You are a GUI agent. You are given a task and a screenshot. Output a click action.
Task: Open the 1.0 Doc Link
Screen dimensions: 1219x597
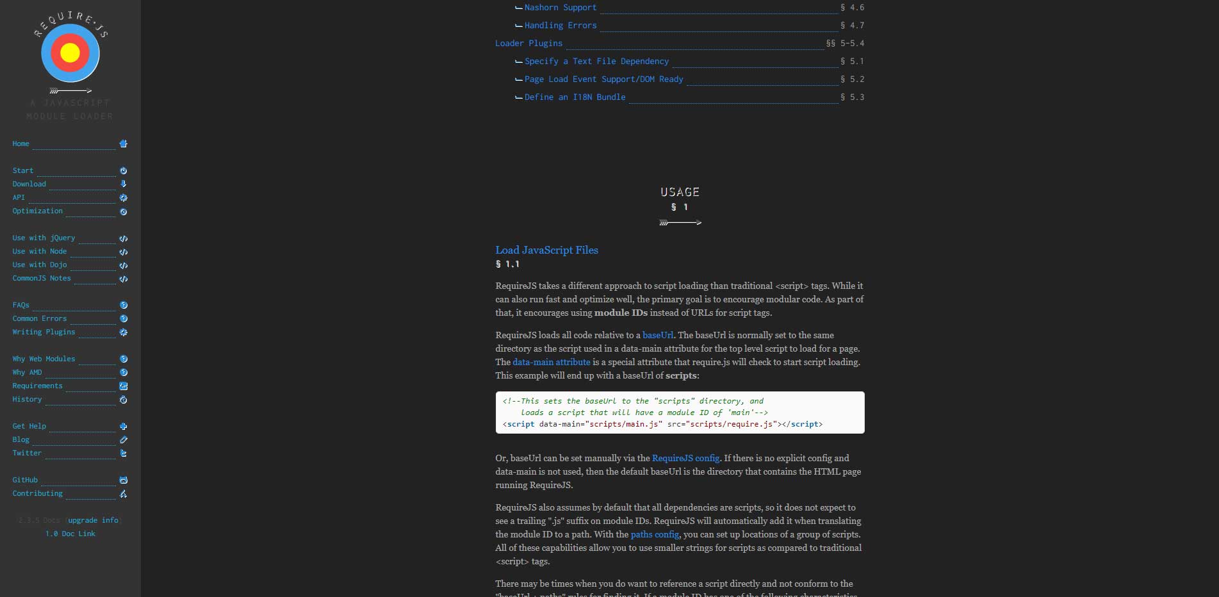click(x=70, y=534)
